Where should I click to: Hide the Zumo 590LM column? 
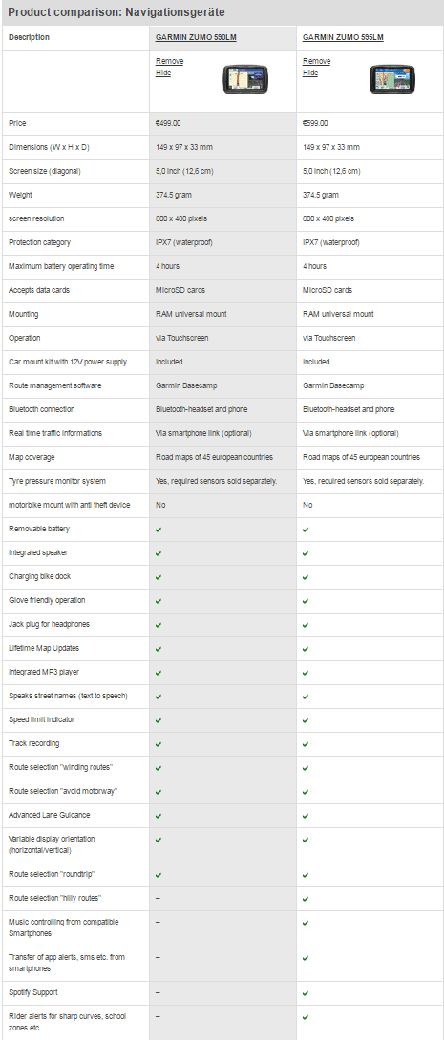[x=162, y=73]
